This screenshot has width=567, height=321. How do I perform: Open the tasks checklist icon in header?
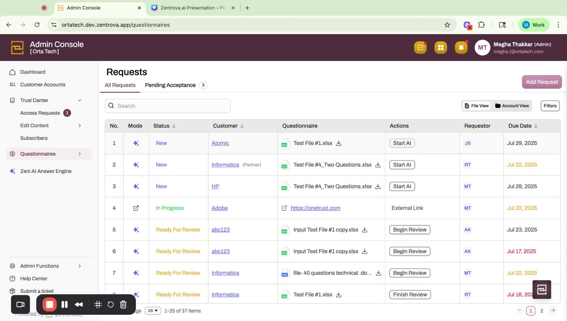click(420, 48)
